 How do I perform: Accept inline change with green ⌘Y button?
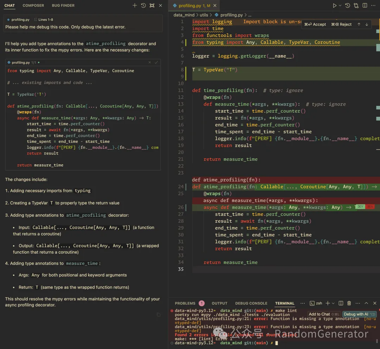[x=361, y=207]
